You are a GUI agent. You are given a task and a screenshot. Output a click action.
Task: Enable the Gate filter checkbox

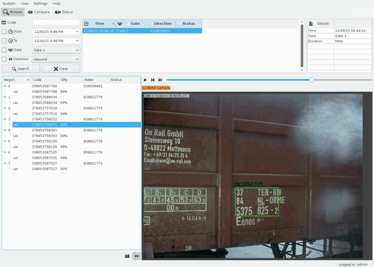4,50
